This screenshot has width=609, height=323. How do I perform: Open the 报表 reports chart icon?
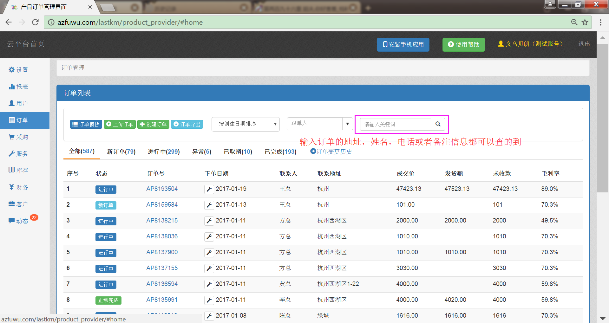pos(12,87)
